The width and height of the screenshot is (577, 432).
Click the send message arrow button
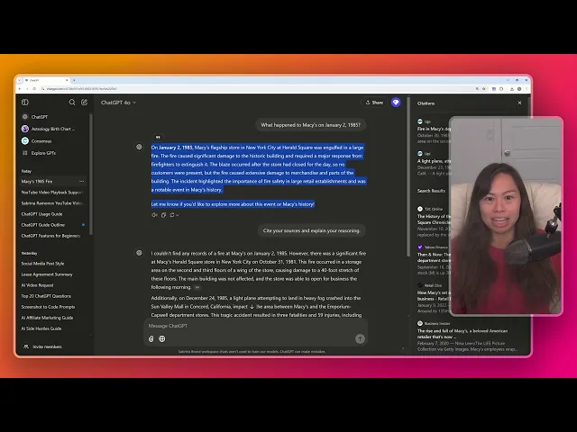pyautogui.click(x=360, y=338)
